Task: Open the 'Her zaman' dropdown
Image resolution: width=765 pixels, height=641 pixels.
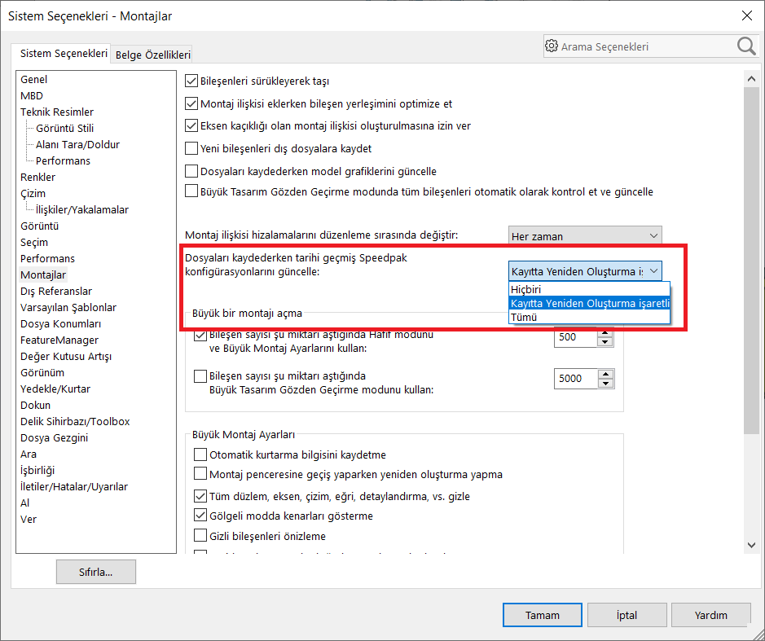Action: 584,236
